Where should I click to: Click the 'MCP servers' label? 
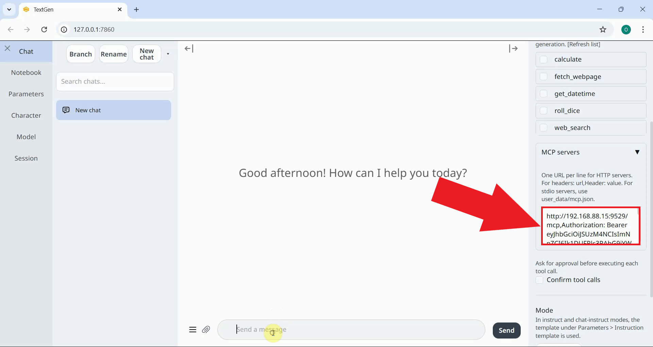(560, 152)
